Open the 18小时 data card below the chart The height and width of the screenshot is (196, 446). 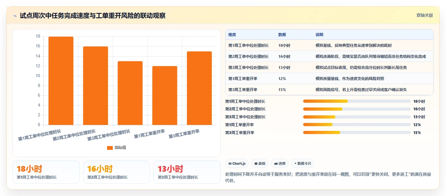click(x=46, y=172)
